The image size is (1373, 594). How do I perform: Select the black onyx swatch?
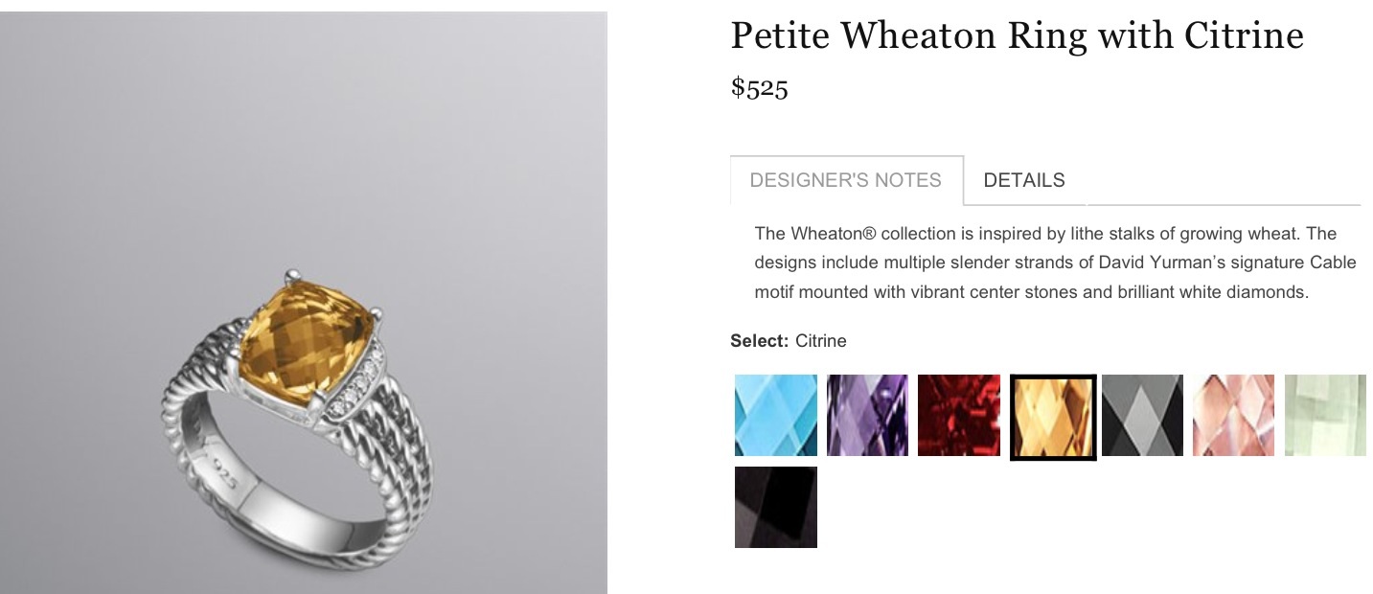click(x=775, y=507)
